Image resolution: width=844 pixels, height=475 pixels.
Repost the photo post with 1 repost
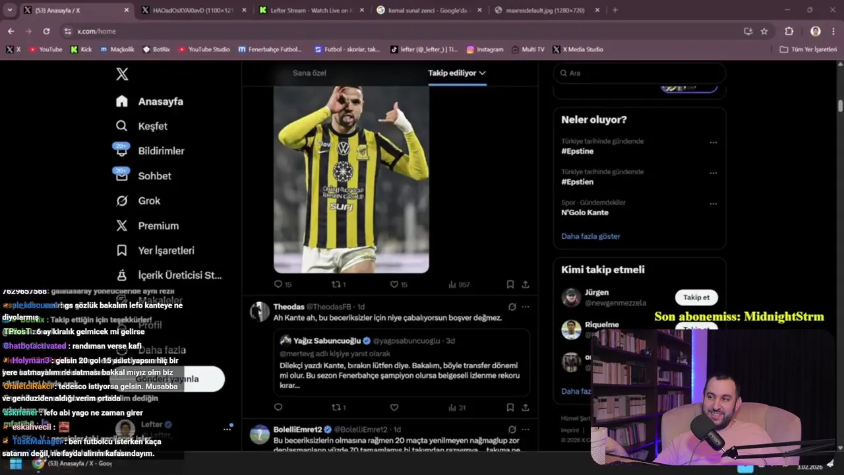[338, 284]
